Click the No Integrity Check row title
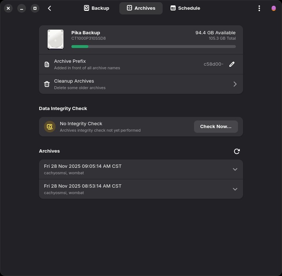The height and width of the screenshot is (276, 282). point(81,123)
